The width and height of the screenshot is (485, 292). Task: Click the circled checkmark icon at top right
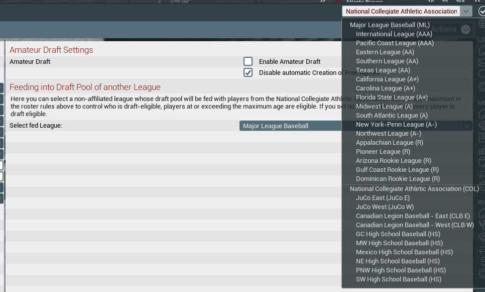(481, 12)
